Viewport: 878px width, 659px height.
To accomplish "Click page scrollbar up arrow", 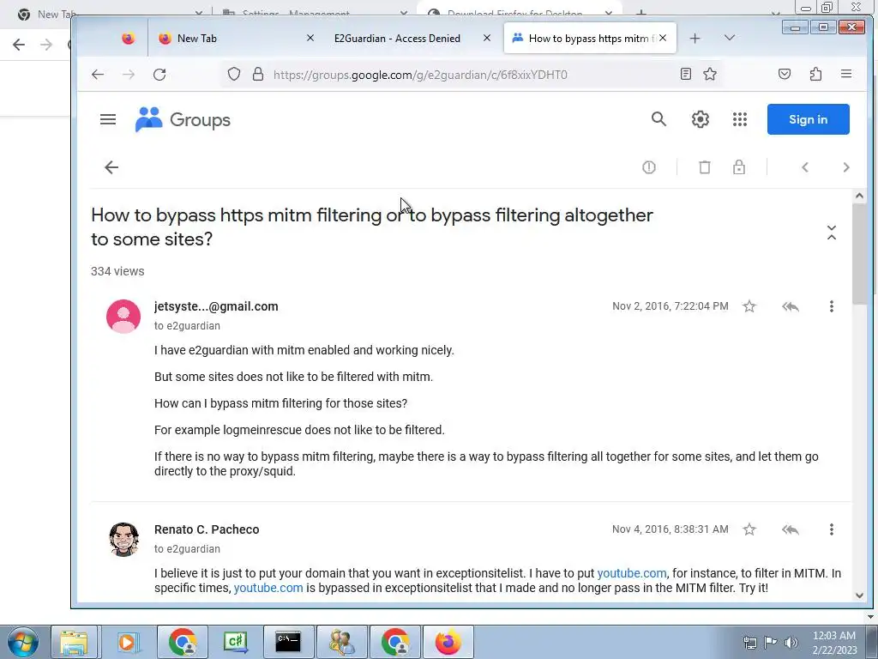I will pyautogui.click(x=859, y=196).
